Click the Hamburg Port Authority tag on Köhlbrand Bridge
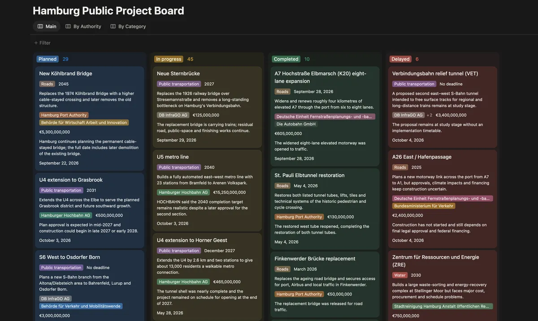Screen dimensions: 538x321 point(64,115)
